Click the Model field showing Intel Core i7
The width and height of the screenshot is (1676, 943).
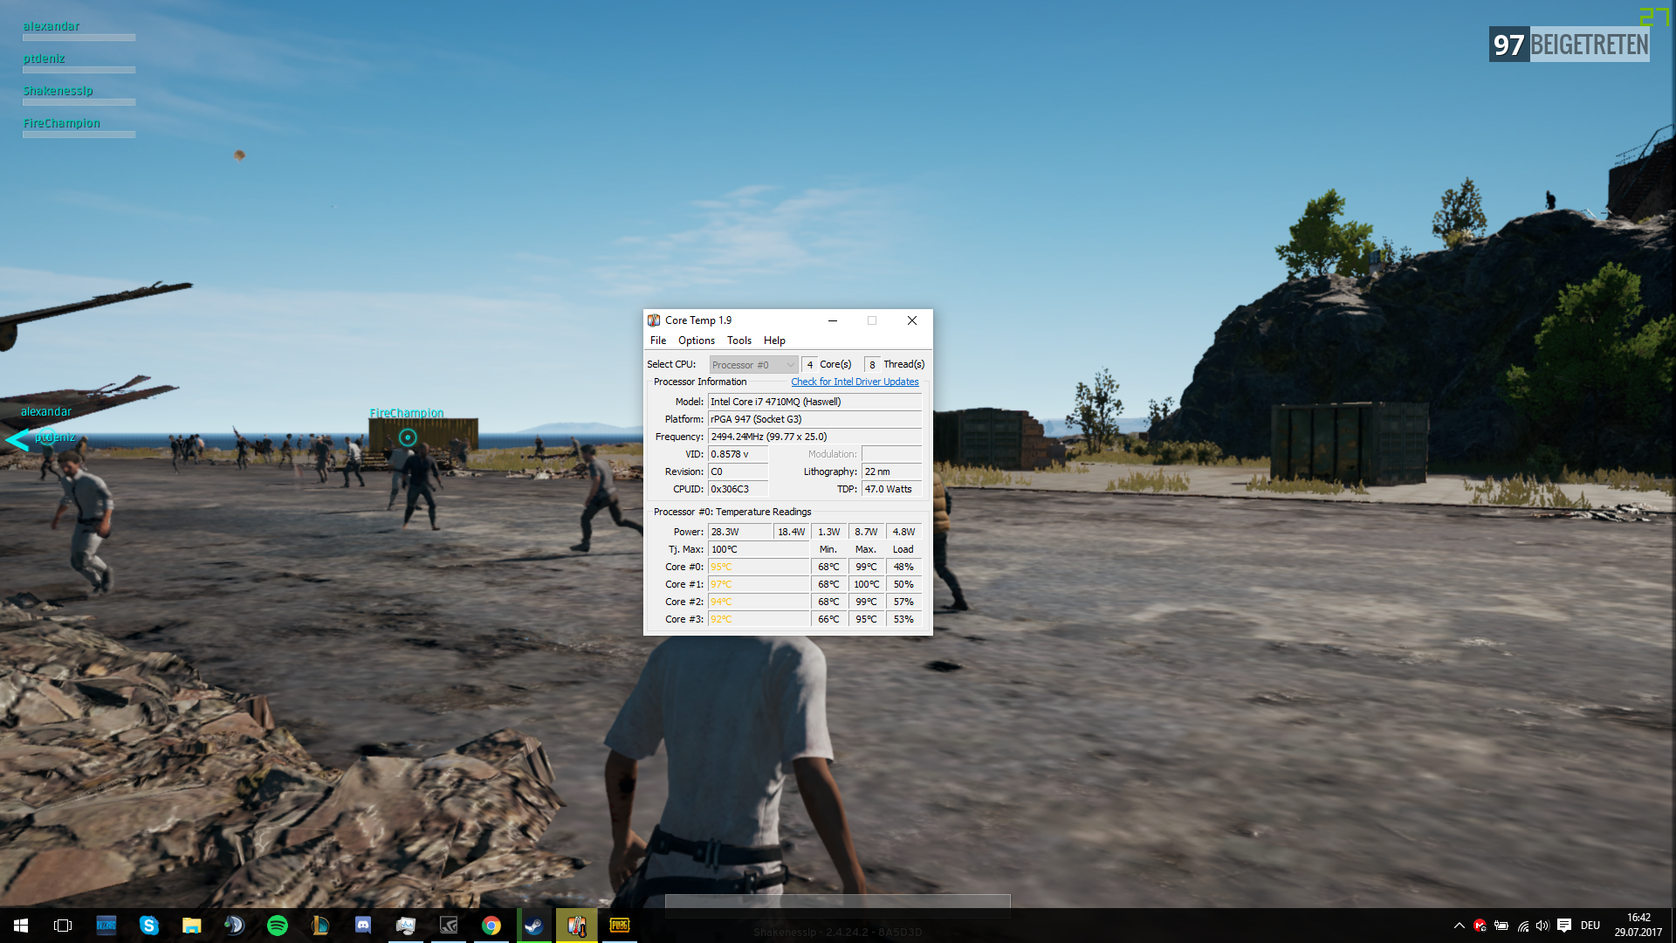814,402
